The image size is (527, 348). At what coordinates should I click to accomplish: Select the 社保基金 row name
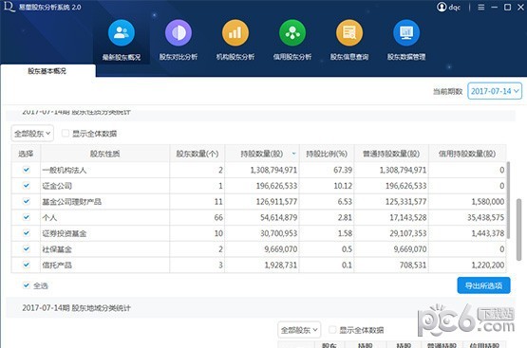(x=57, y=249)
